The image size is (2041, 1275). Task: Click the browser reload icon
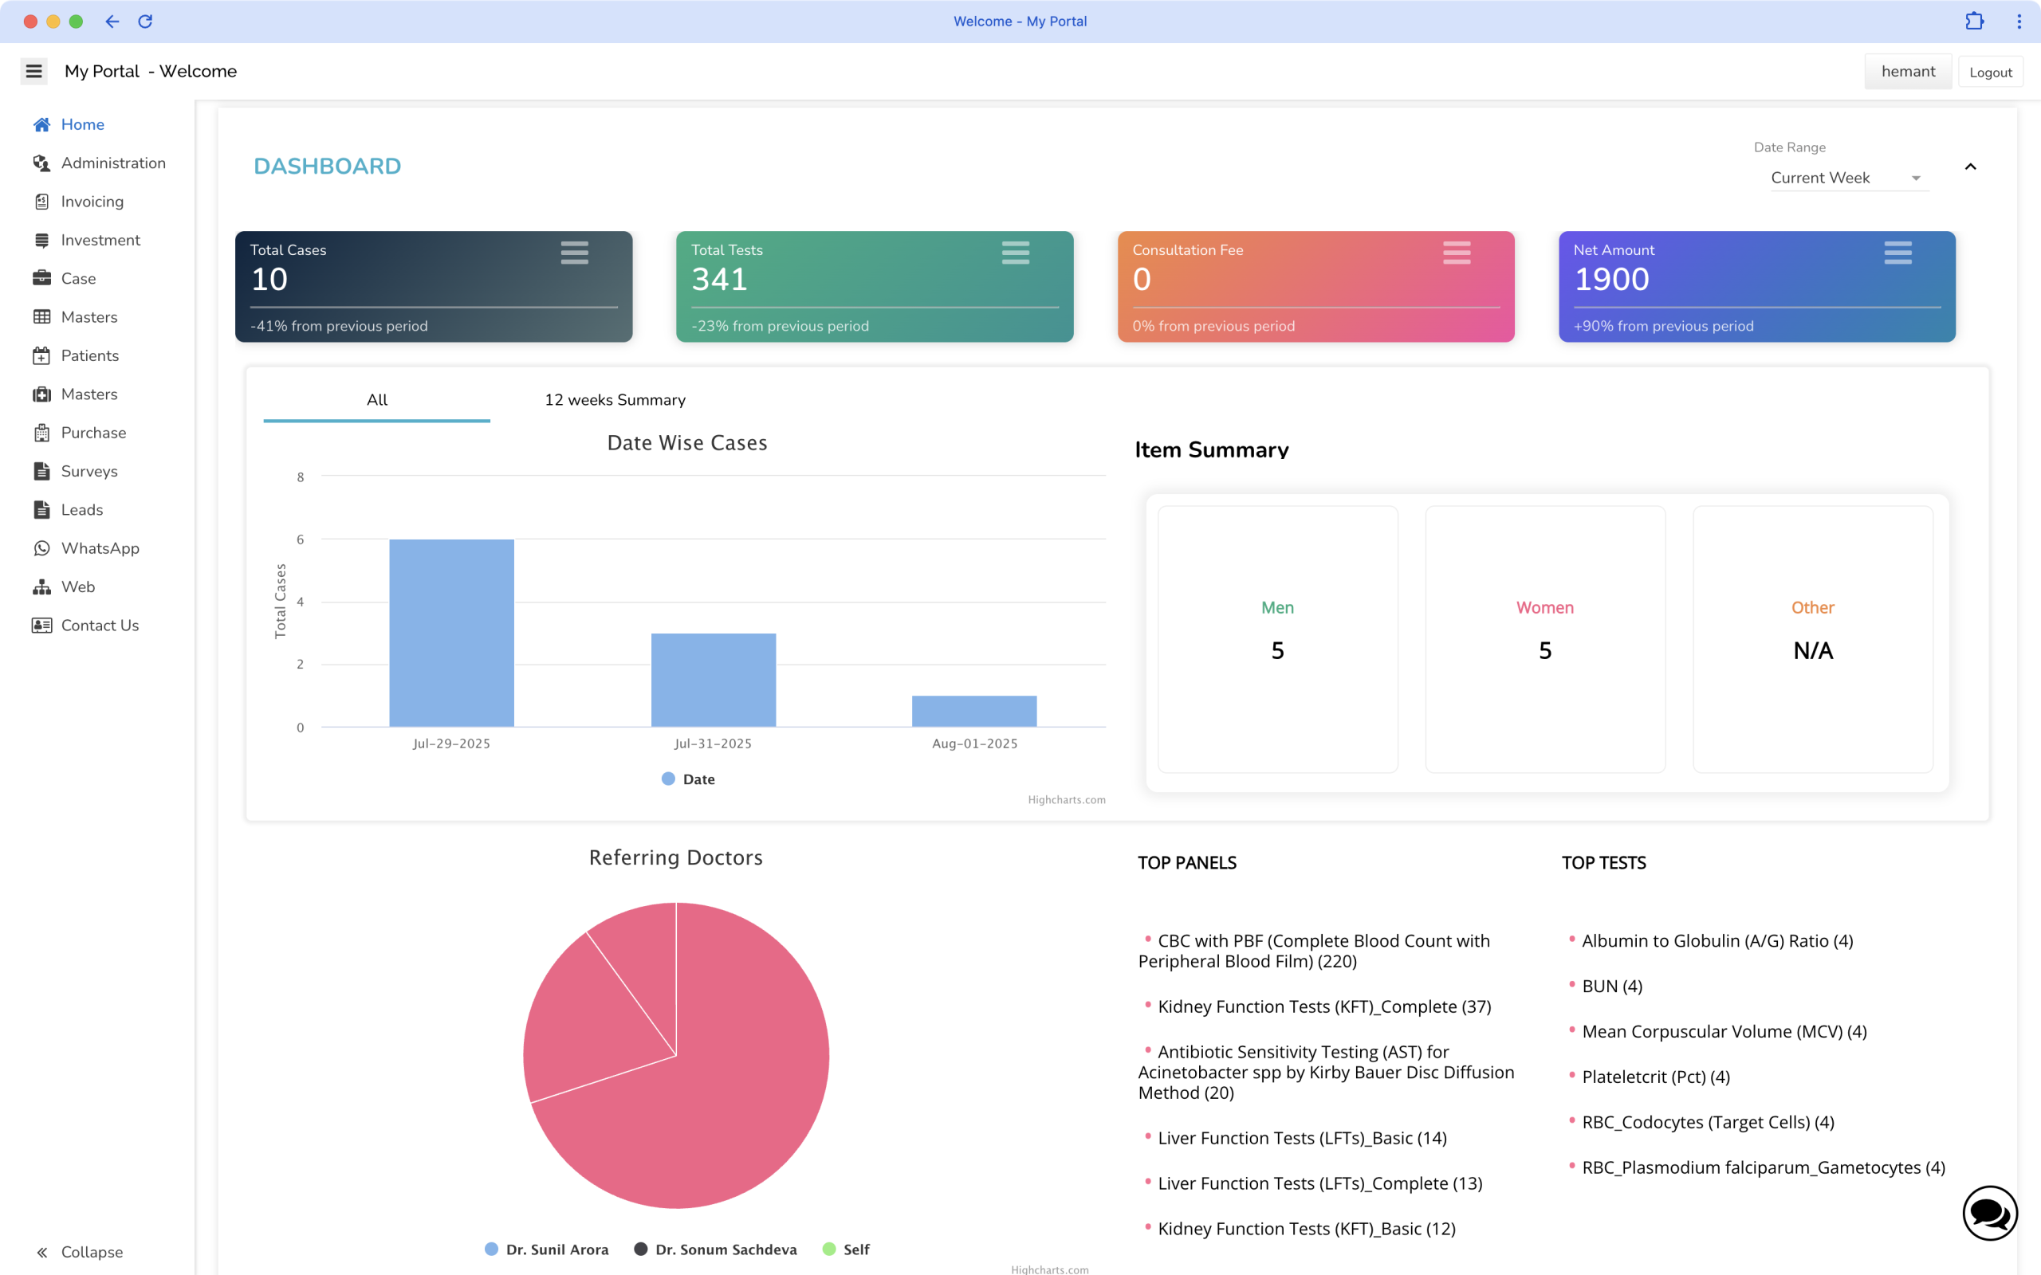[145, 21]
